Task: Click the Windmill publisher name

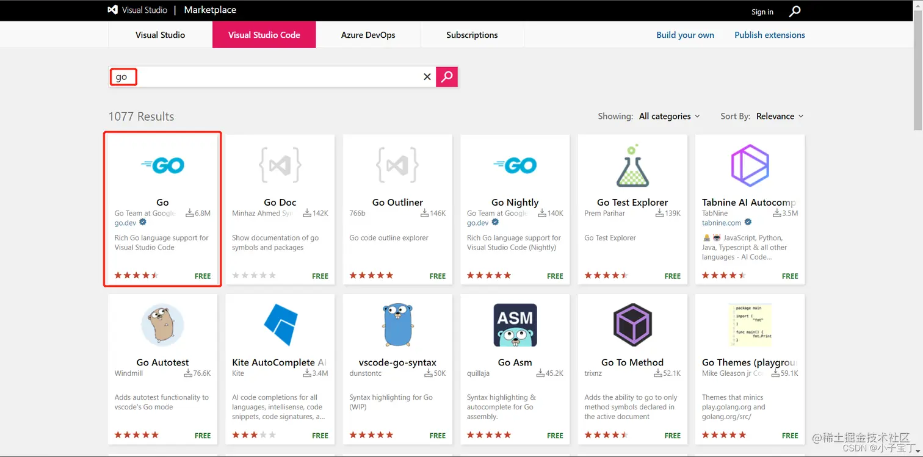Action: point(129,373)
